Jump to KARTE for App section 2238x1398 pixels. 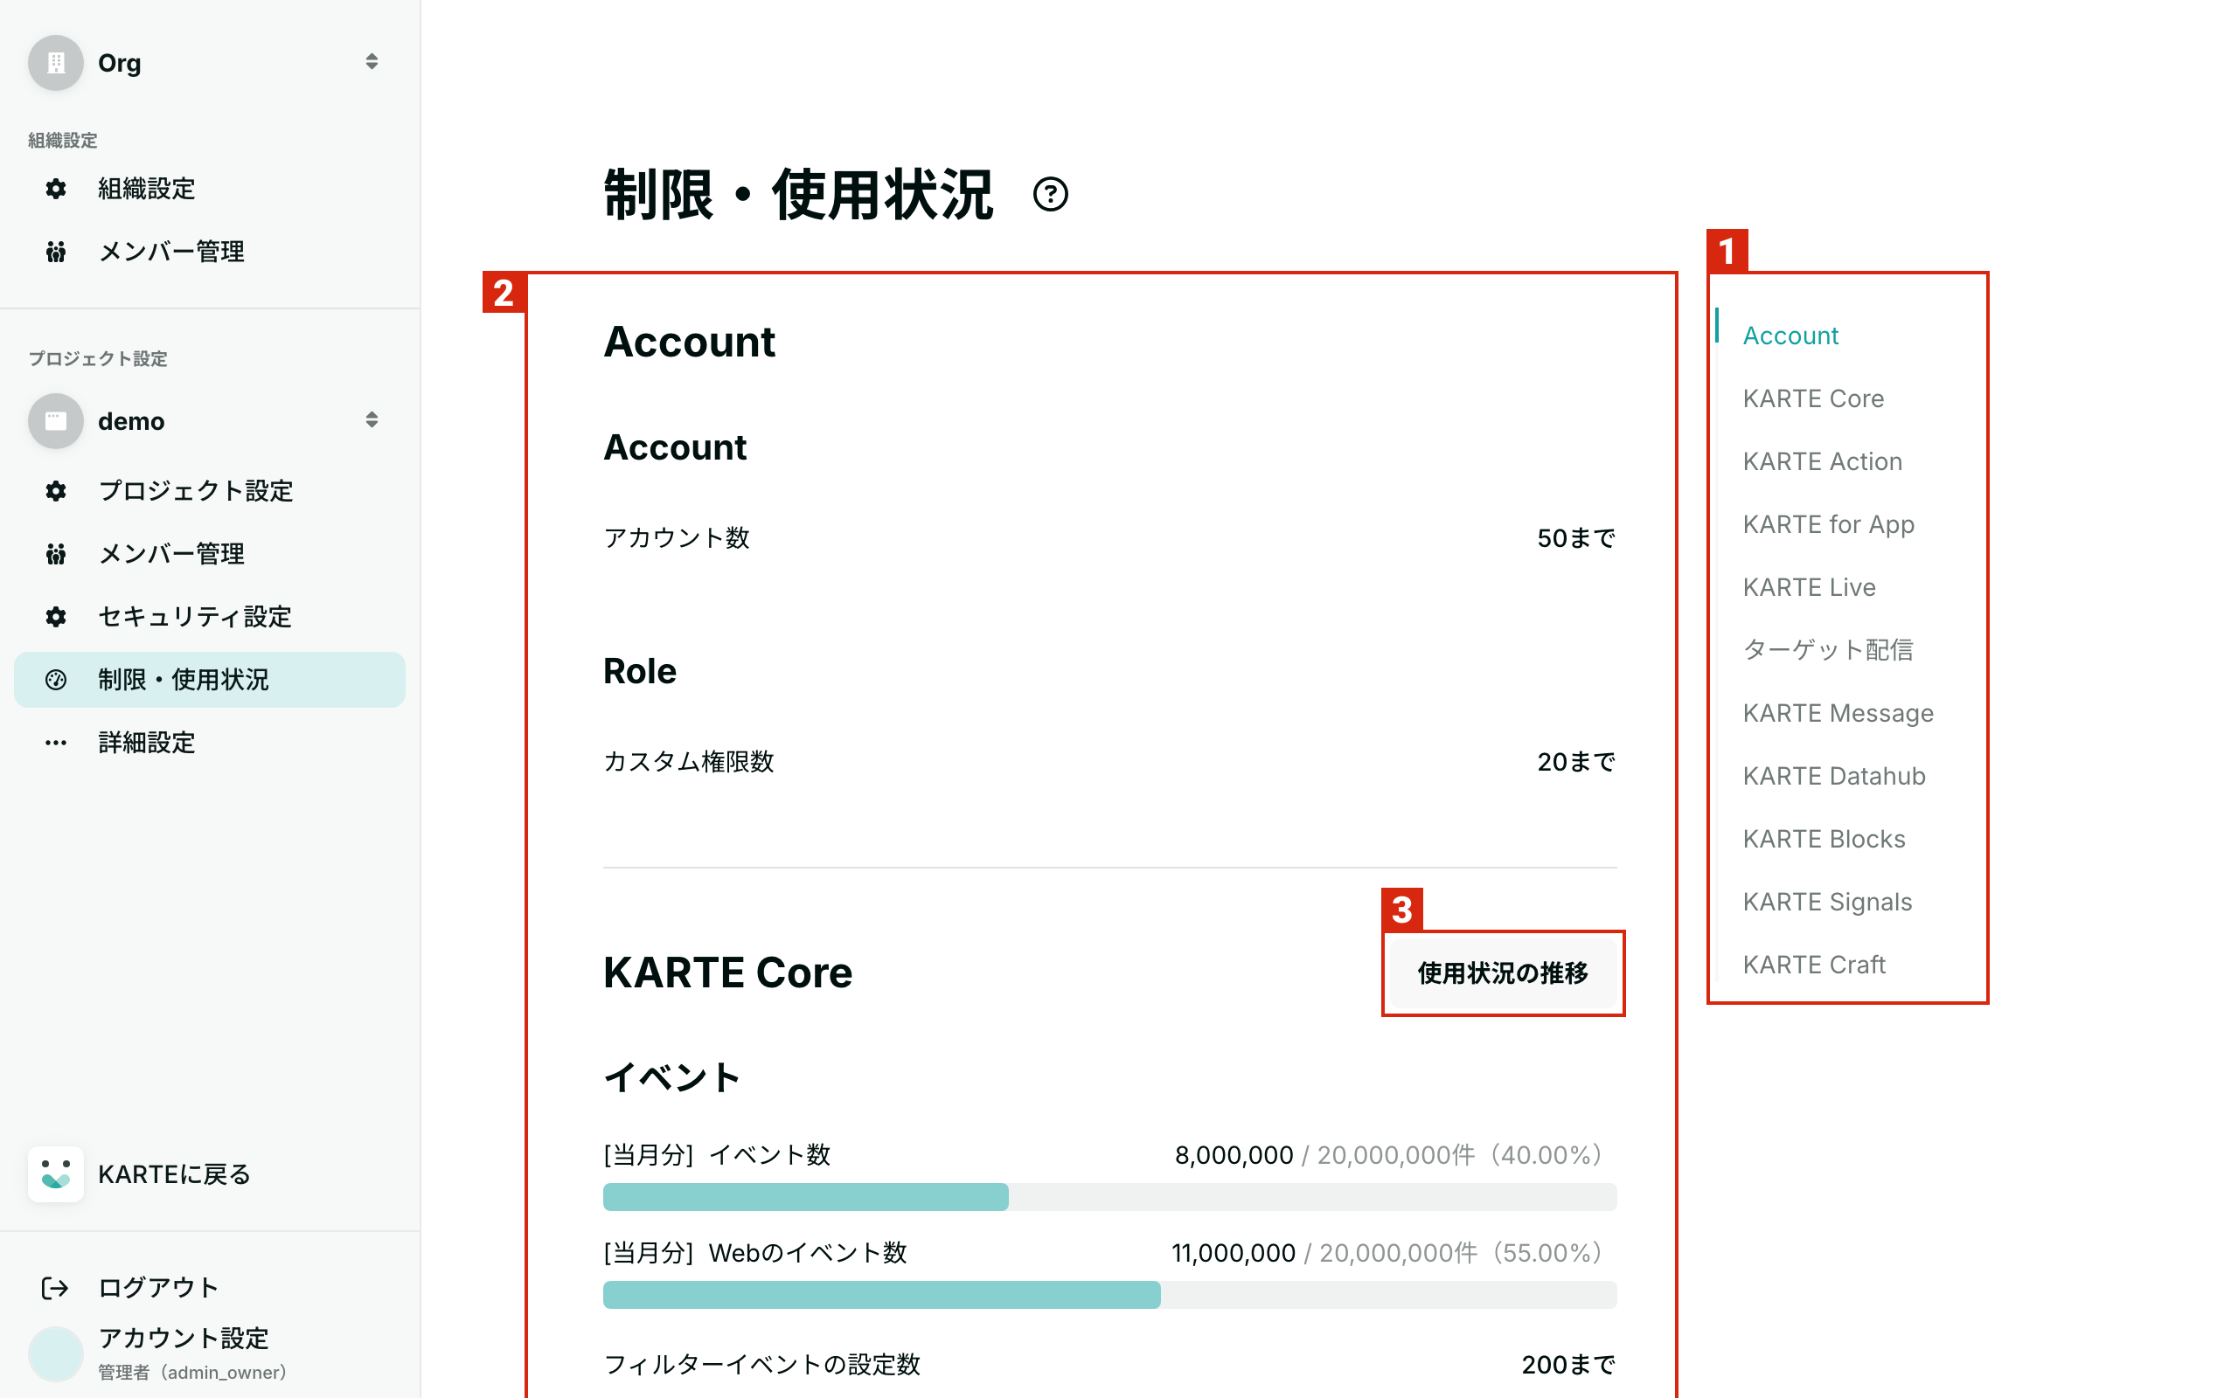click(x=1828, y=524)
